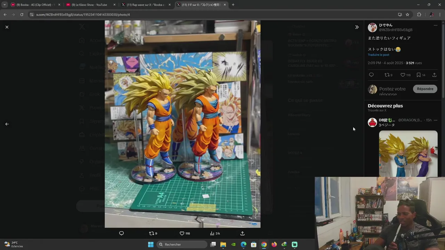Click ひでやん profile avatar
The height and width of the screenshot is (250, 445).
point(372,28)
